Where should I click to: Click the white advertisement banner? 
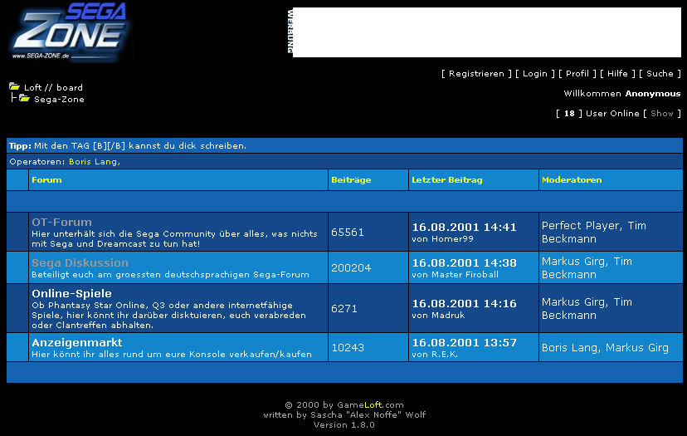(487, 32)
